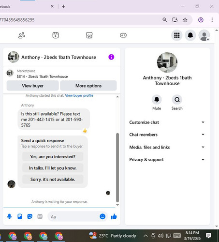Click the More options button
Image resolution: width=219 pixels, height=242 pixels.
88,86
